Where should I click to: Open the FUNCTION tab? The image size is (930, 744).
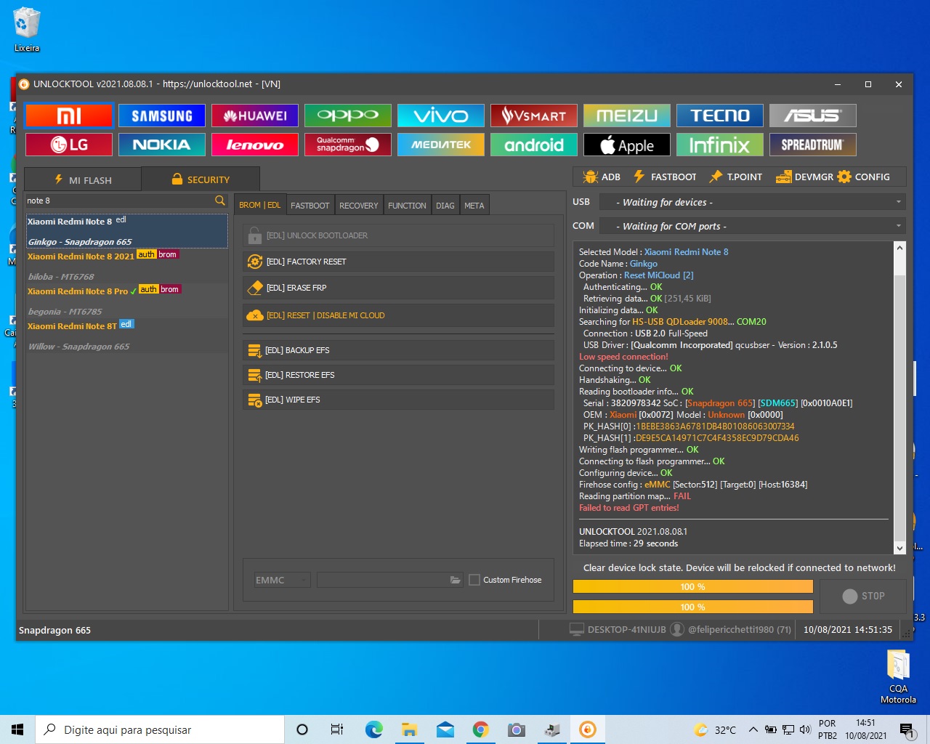(407, 206)
